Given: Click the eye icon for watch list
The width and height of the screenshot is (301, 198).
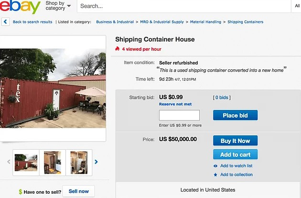Looking at the screenshot, I should point(216,166).
